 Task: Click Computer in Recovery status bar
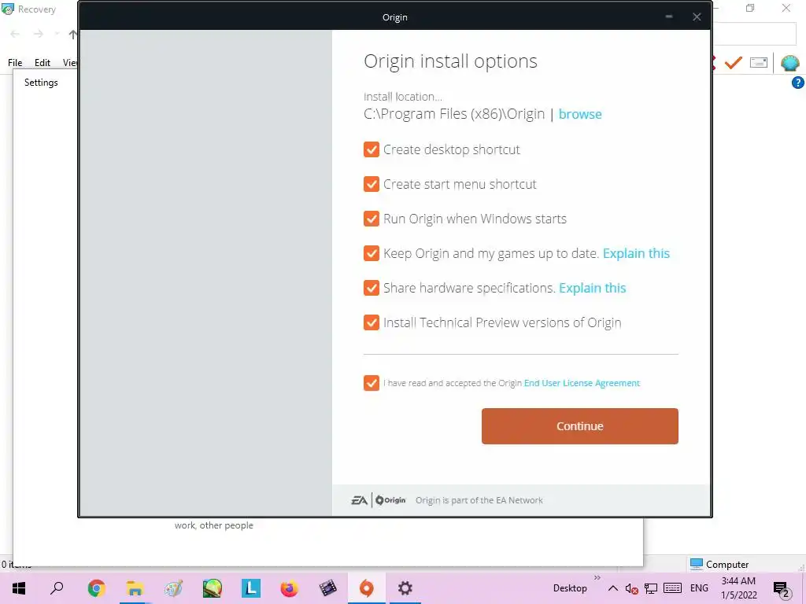click(x=719, y=565)
